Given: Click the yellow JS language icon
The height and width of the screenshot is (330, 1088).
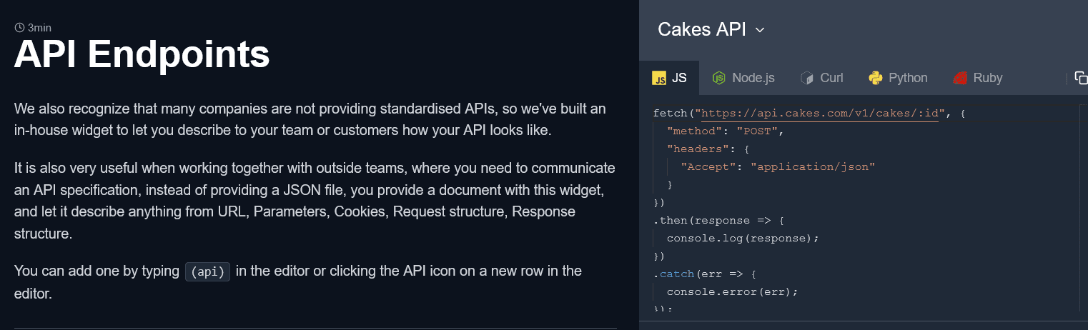Looking at the screenshot, I should (x=659, y=79).
